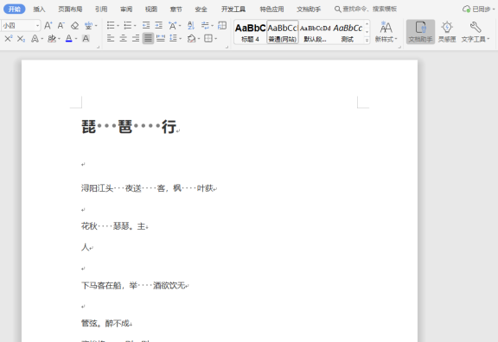
Task: Switch to the 插入 tab
Action: tap(39, 9)
